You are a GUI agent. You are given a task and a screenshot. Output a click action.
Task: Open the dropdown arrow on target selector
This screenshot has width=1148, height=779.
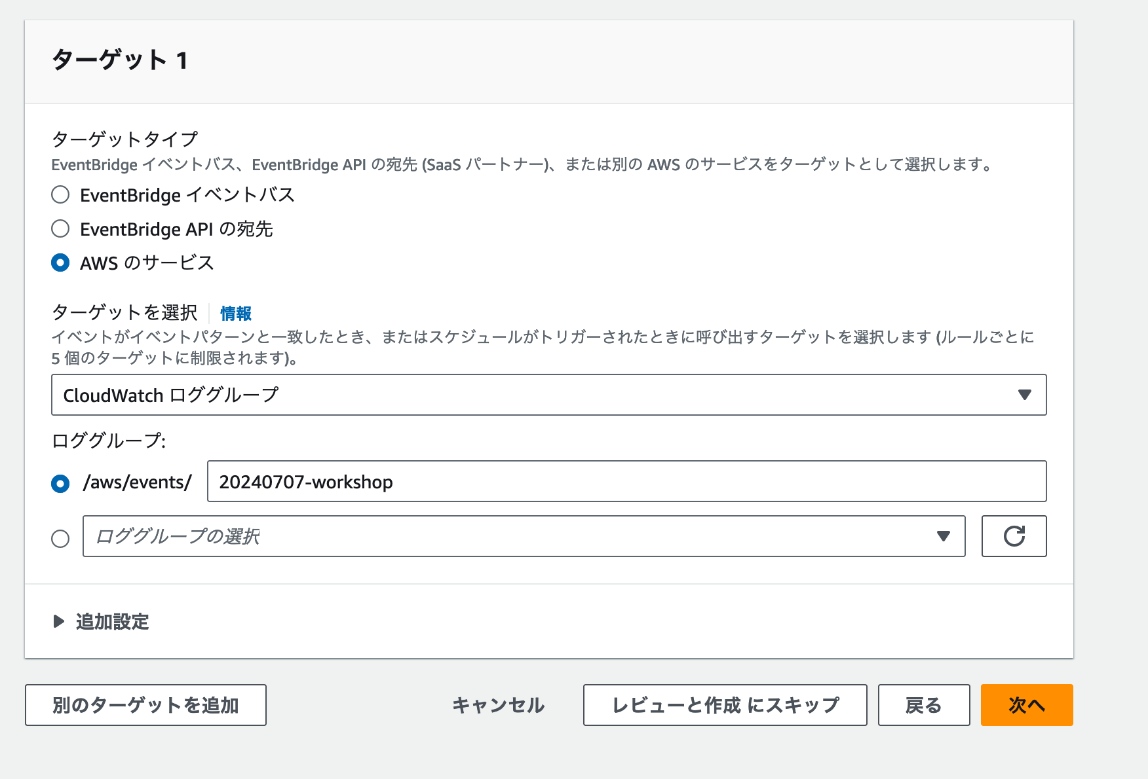pyautogui.click(x=1024, y=395)
